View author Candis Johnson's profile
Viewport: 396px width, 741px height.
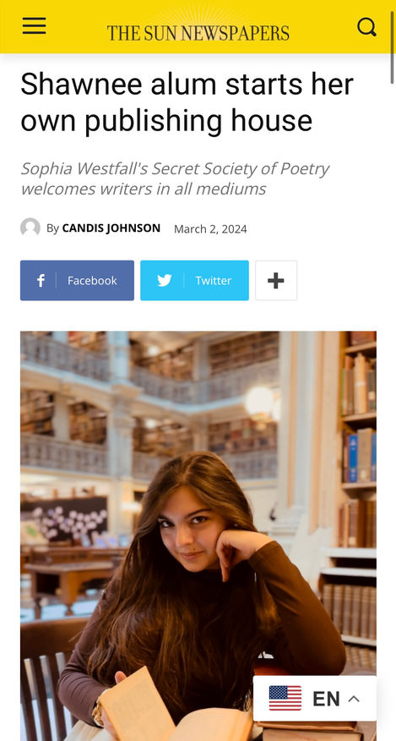111,228
